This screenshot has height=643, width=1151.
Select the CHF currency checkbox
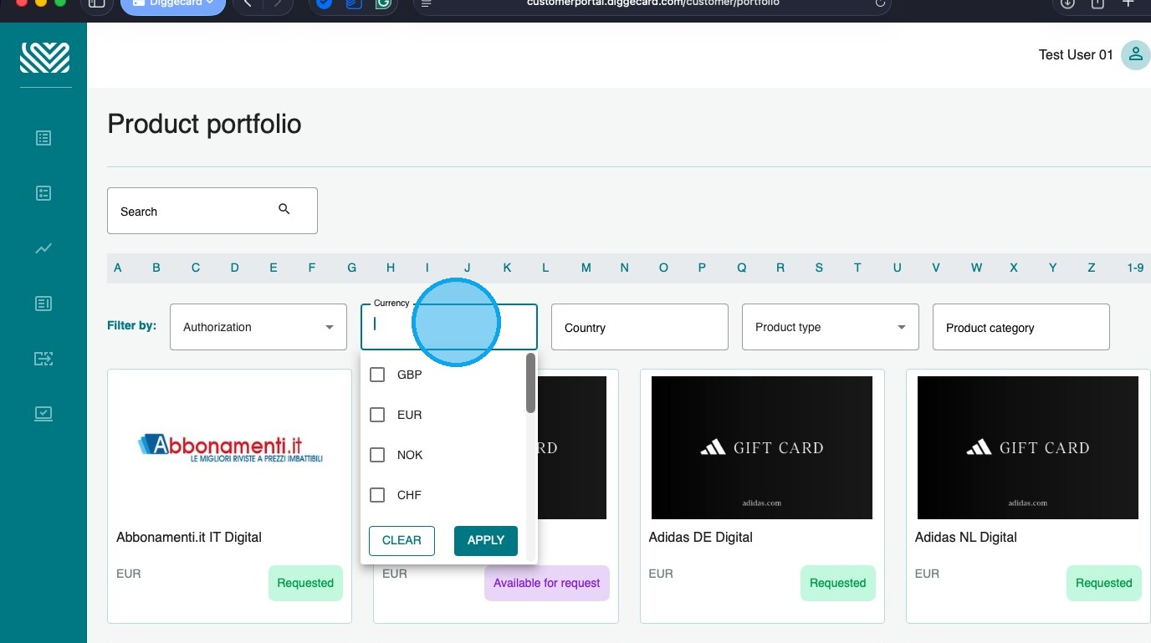(x=377, y=495)
